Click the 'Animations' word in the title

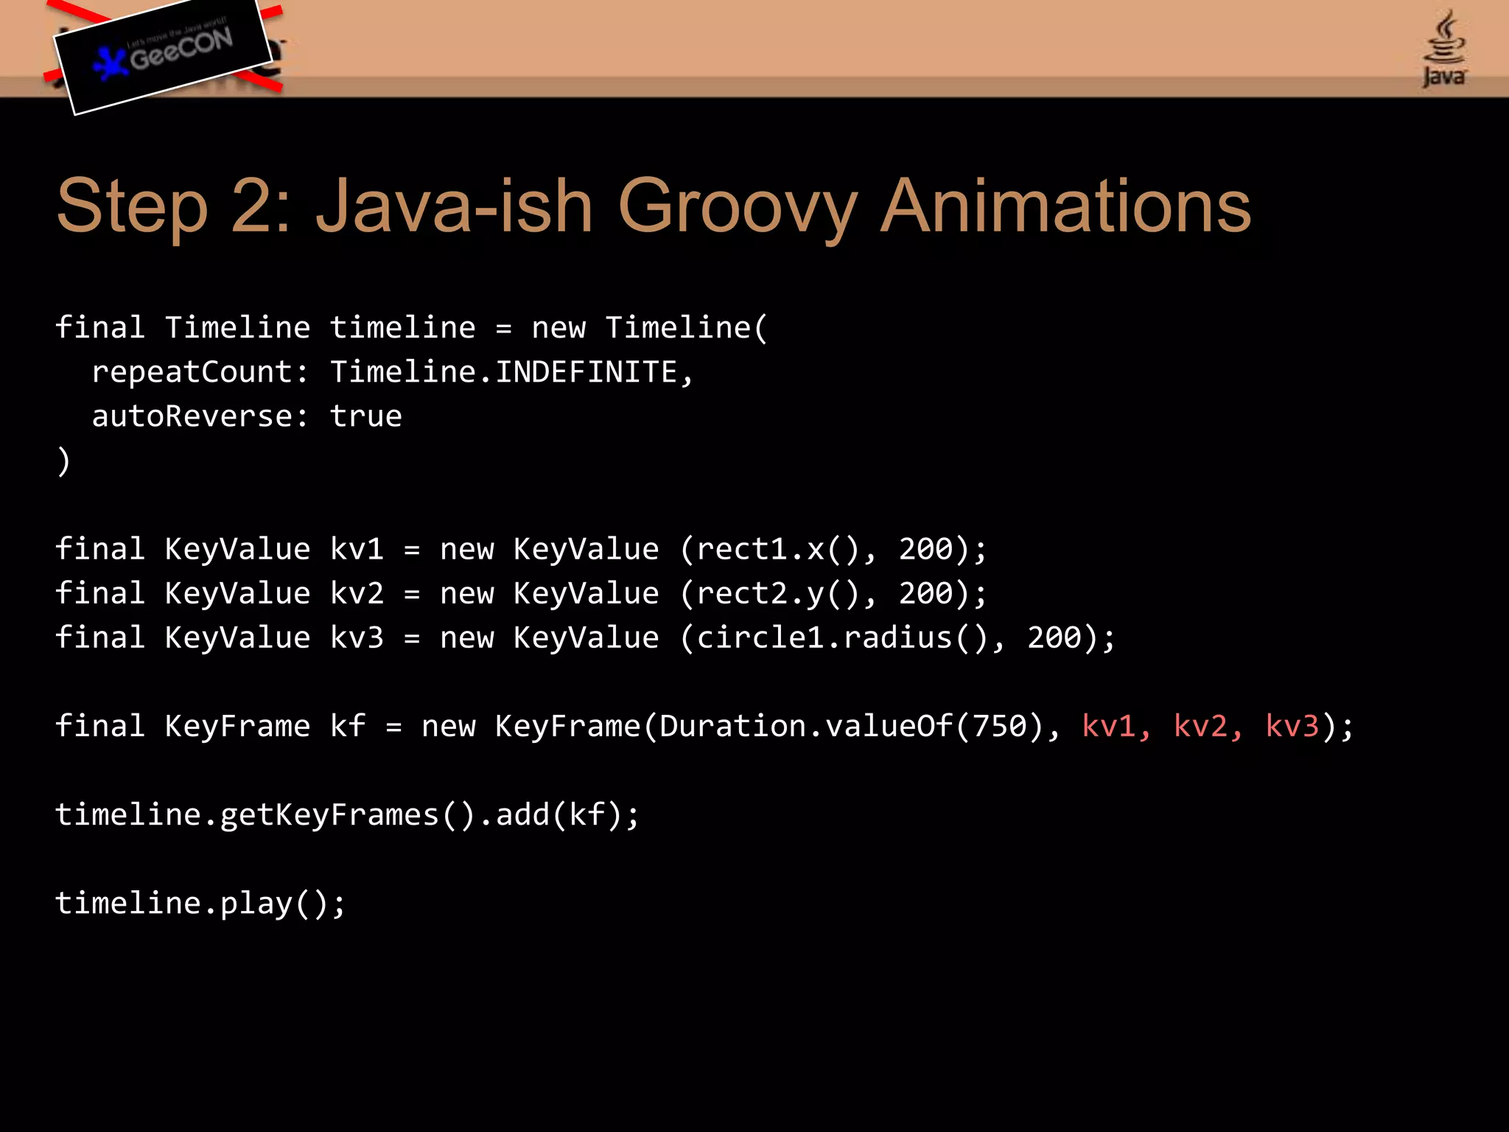[x=1065, y=206]
